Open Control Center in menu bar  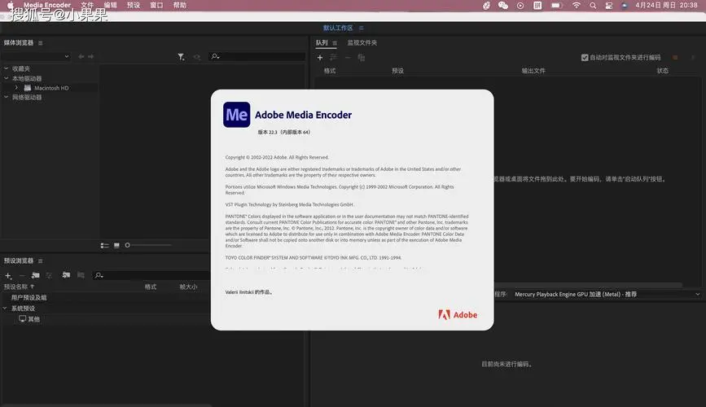tap(608, 6)
